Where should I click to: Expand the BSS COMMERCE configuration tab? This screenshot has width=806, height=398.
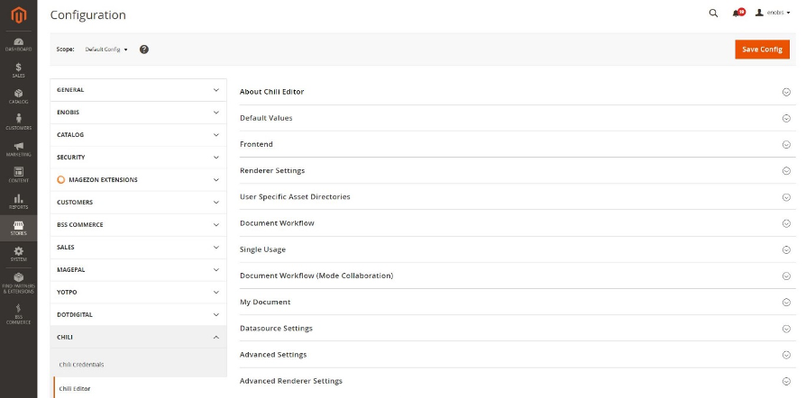(x=138, y=225)
